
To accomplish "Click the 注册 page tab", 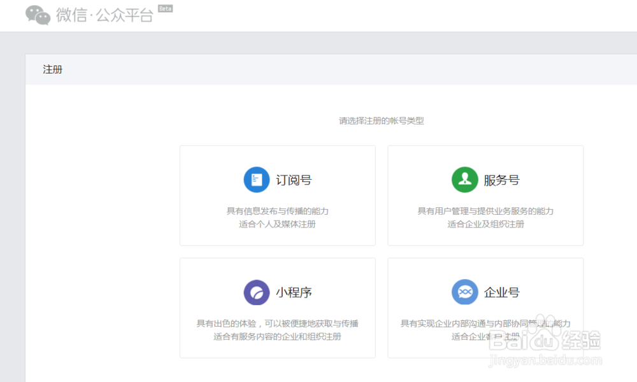I will [53, 69].
